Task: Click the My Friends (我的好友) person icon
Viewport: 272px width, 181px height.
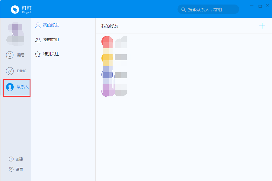Action: pos(38,25)
